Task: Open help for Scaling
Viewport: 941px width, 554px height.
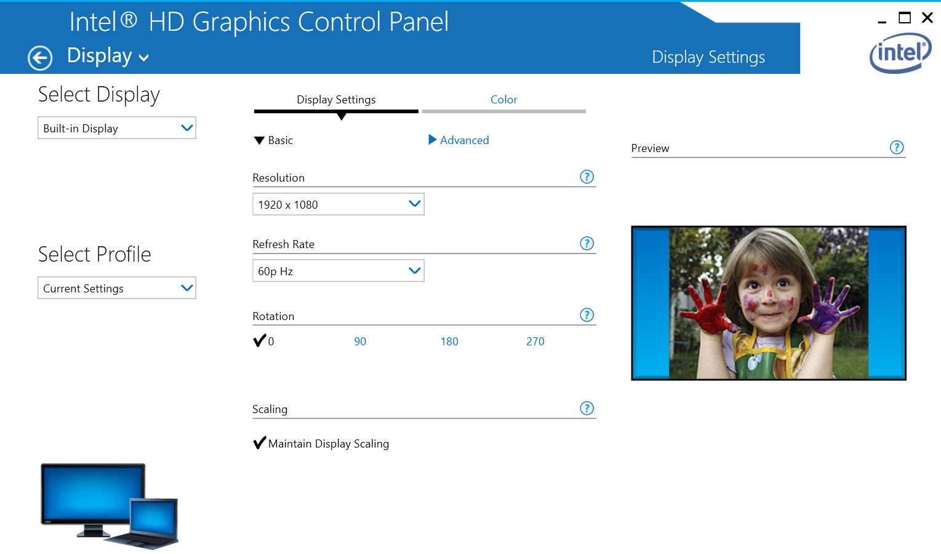Action: click(587, 408)
